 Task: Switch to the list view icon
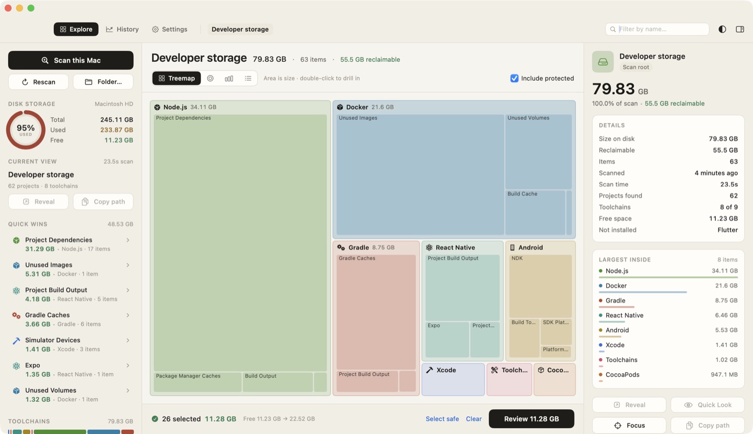248,79
